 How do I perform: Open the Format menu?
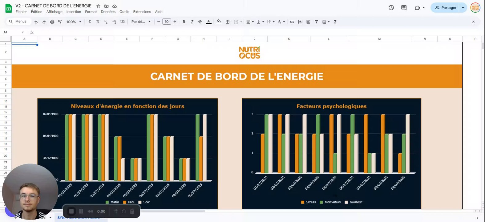click(x=91, y=12)
